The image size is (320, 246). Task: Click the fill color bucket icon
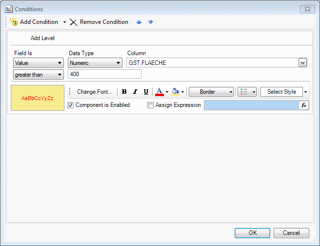click(x=175, y=92)
